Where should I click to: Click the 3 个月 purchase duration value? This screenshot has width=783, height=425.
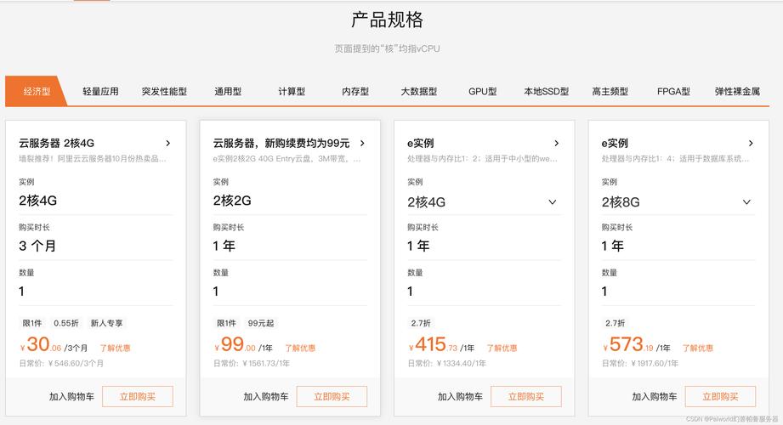37,246
